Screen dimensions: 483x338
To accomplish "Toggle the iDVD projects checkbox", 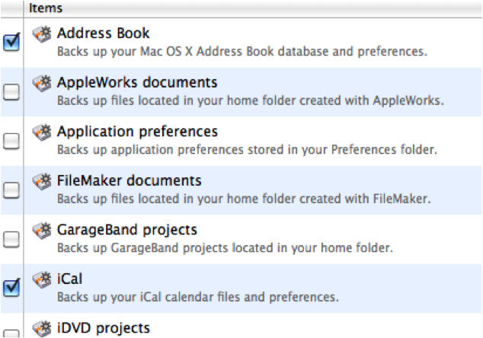I will pos(11,333).
